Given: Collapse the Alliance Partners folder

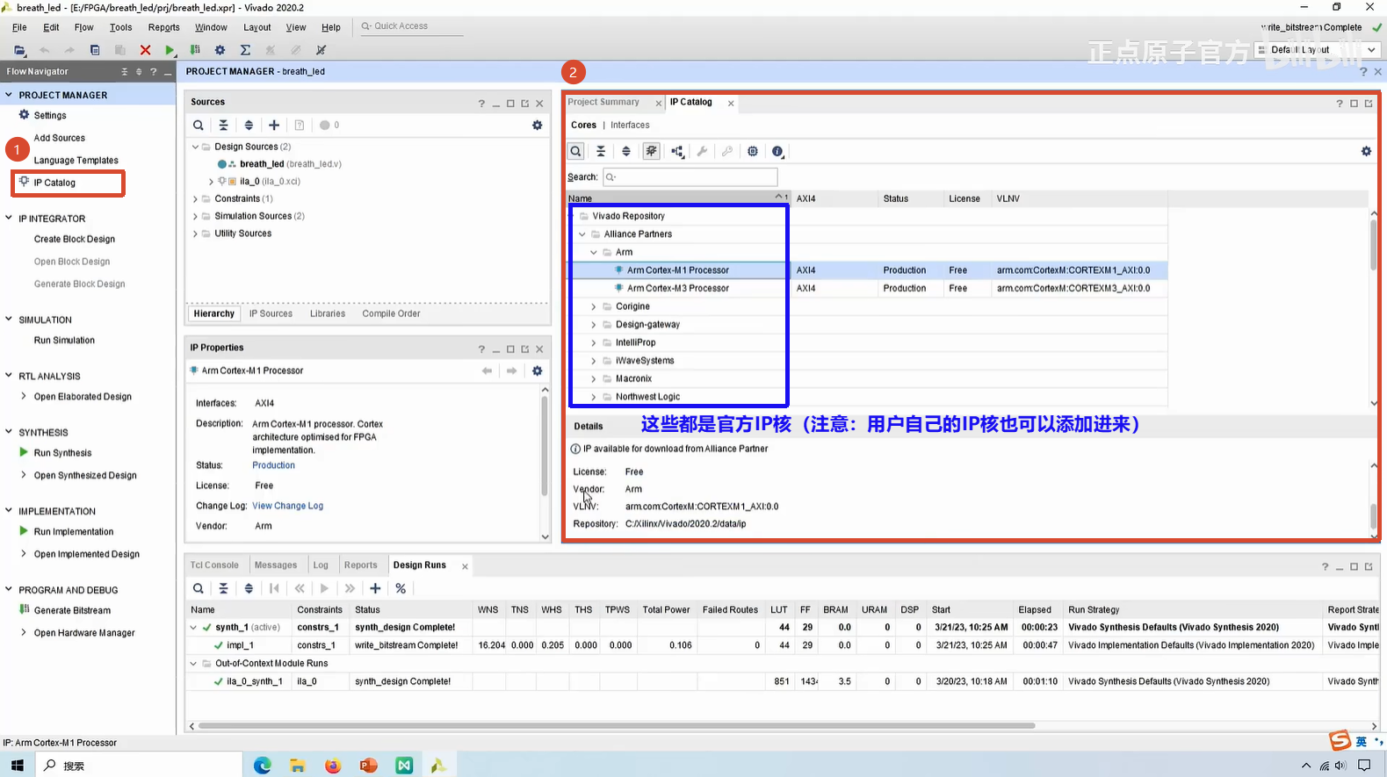Looking at the screenshot, I should [x=582, y=234].
